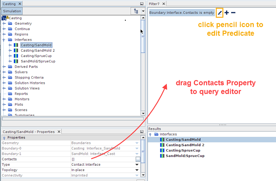The height and width of the screenshot is (181, 276).
Task: Click the minus icon to remove predicate
Action: pos(233,13)
